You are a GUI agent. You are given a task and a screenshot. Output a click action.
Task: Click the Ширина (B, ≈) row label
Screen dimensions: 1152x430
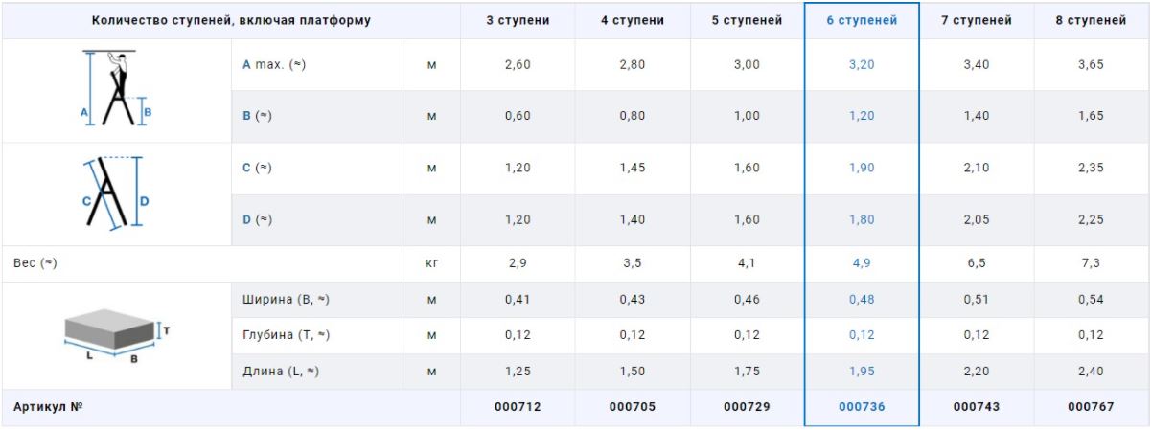287,300
